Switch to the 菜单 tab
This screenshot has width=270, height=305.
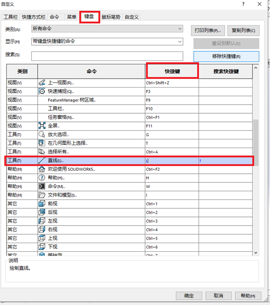[71, 17]
